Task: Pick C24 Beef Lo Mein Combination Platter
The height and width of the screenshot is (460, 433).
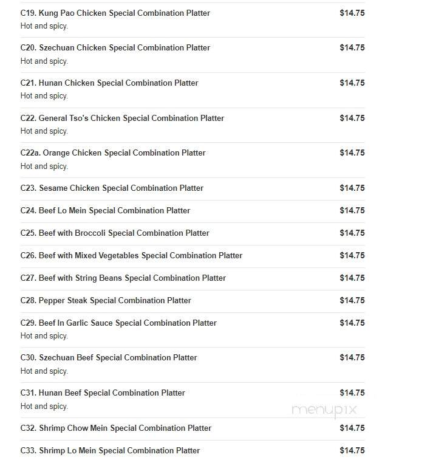Action: pos(105,211)
